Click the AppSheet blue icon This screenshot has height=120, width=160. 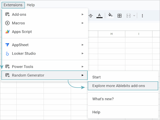[7, 45]
